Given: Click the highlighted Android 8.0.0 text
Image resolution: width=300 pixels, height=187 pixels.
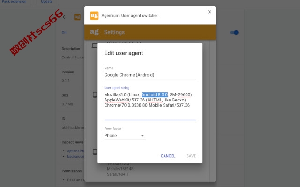Looking at the screenshot, I should click(155, 94).
